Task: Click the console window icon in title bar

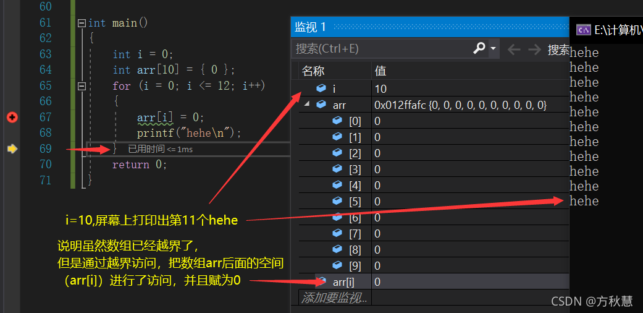Action: pos(583,30)
